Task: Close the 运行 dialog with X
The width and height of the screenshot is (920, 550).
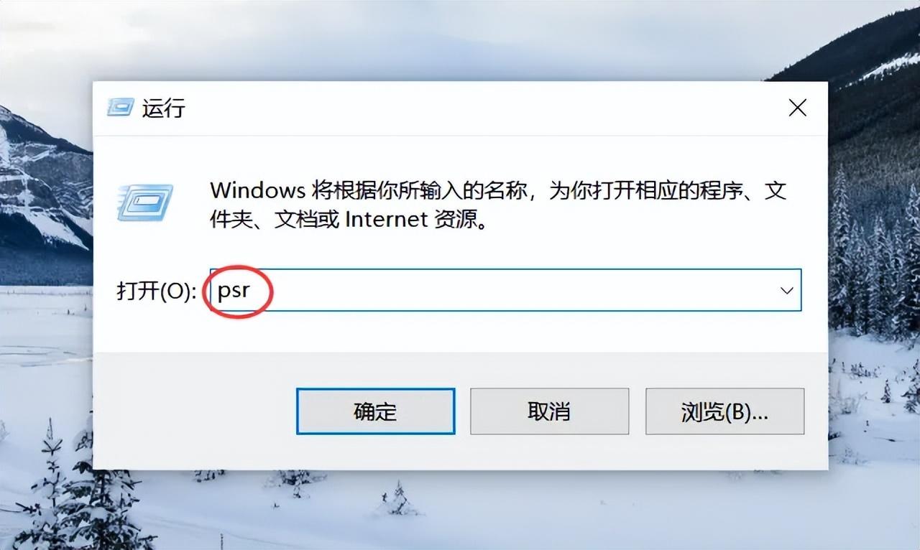Action: tap(798, 108)
